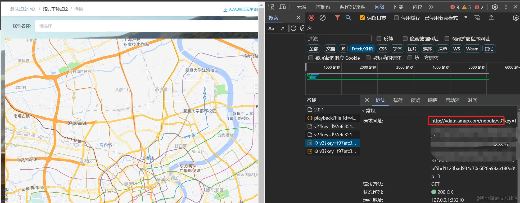520x203 pixels.
Task: Toggle the Preserve log checkbox
Action: click(362, 18)
